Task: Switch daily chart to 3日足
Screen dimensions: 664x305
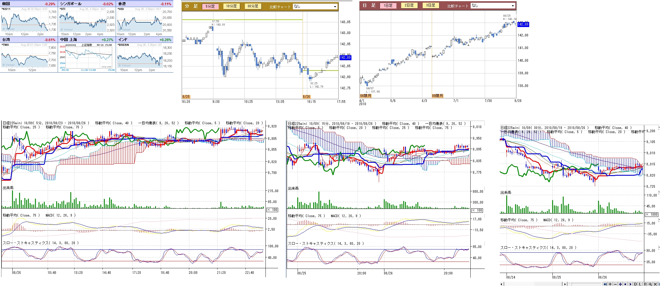Action: pos(430,5)
